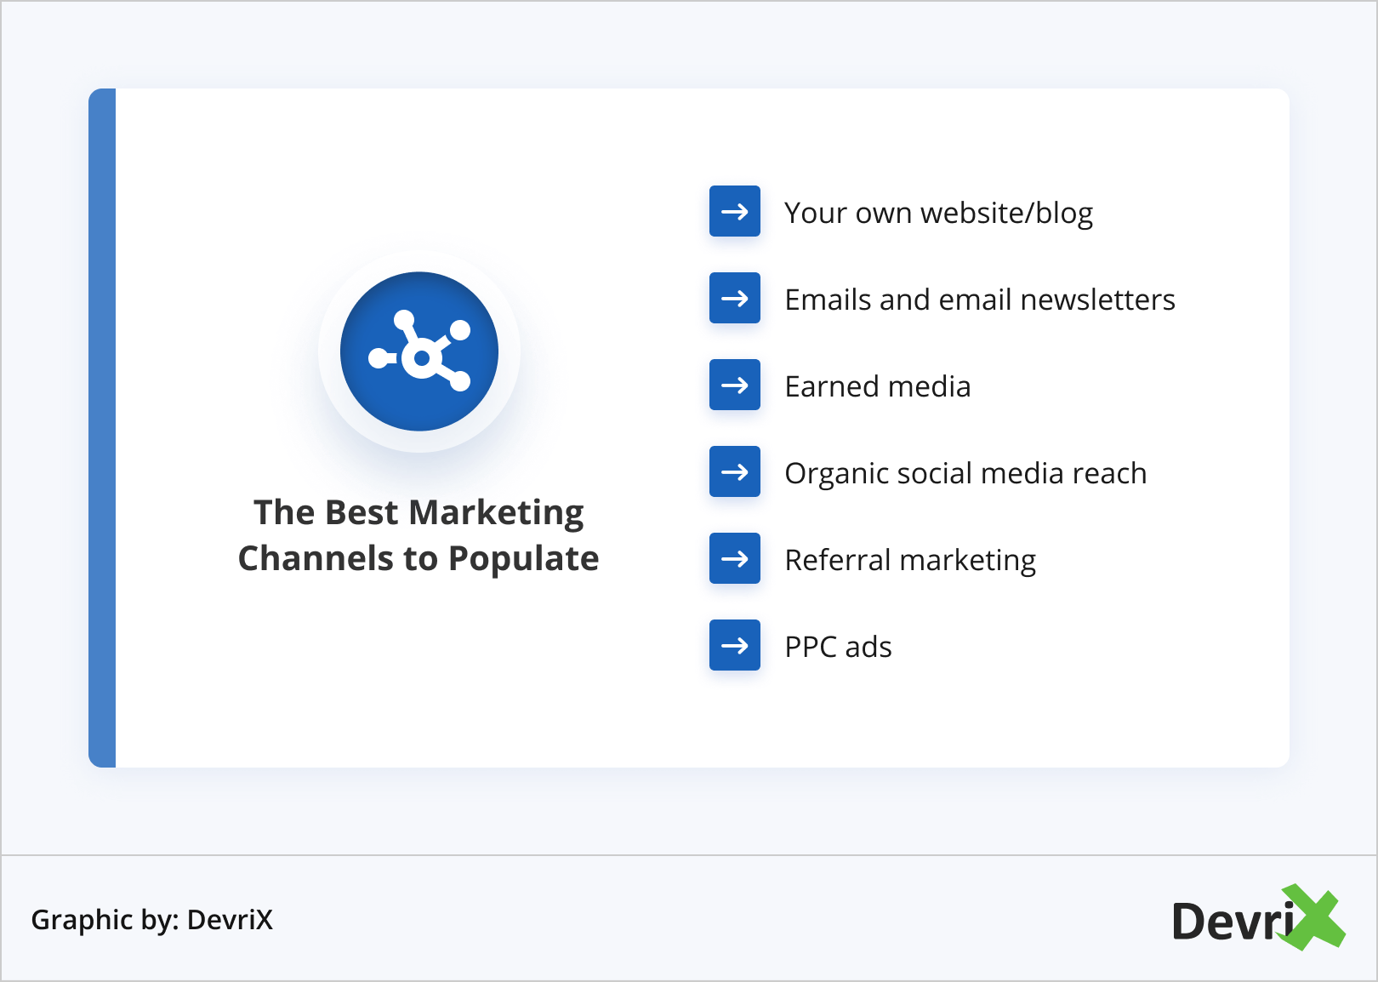
Task: Click the Earned media list item
Action: click(x=877, y=386)
